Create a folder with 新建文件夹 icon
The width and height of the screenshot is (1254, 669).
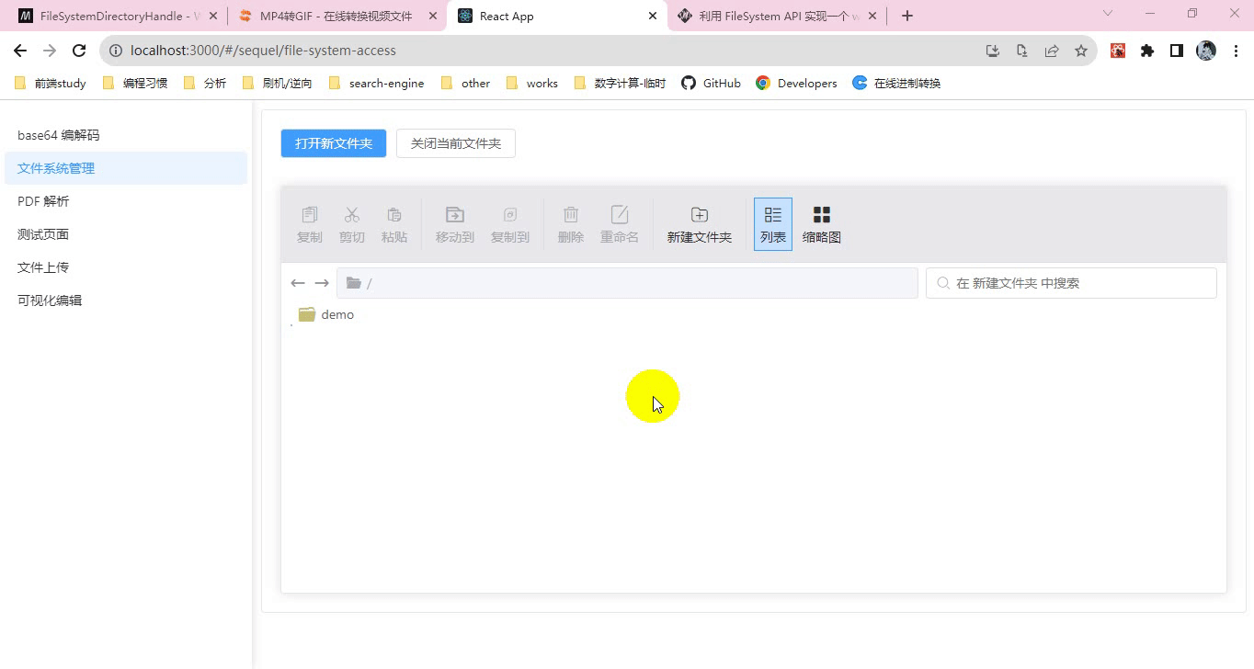[699, 223]
